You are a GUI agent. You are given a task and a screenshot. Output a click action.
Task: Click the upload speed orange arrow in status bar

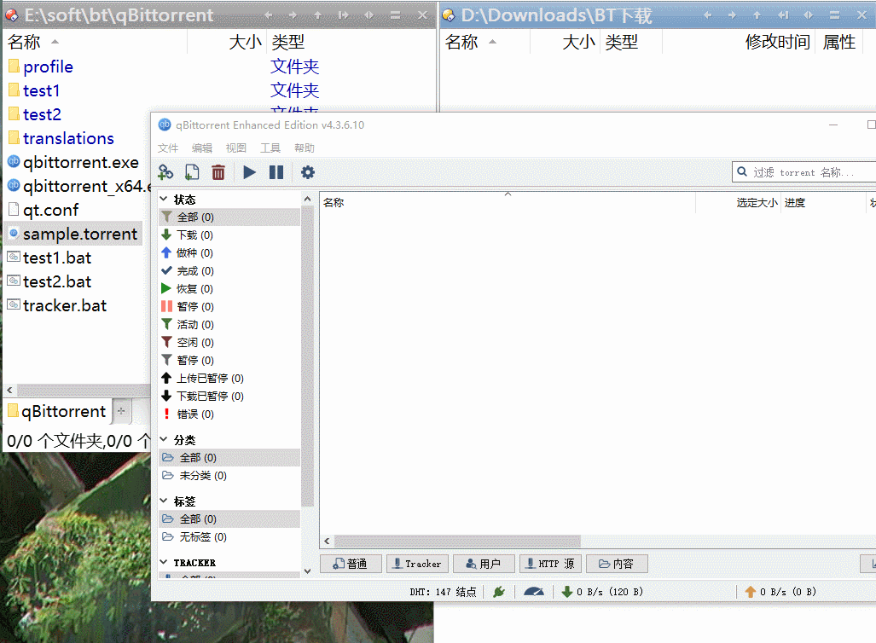751,592
